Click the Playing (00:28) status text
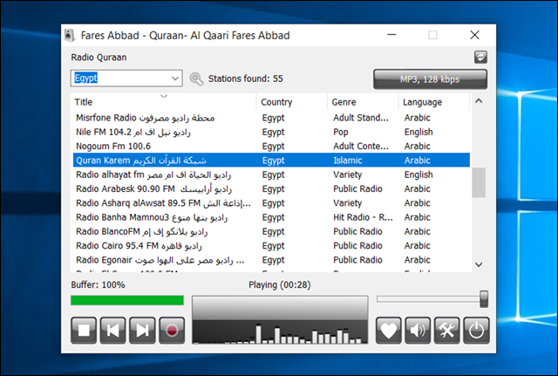The height and width of the screenshot is (376, 558). point(280,285)
